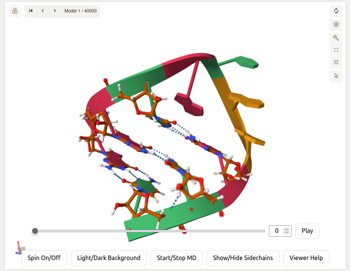The height and width of the screenshot is (271, 350).
Task: Toggle the controls panel wrench icon
Action: point(336,38)
